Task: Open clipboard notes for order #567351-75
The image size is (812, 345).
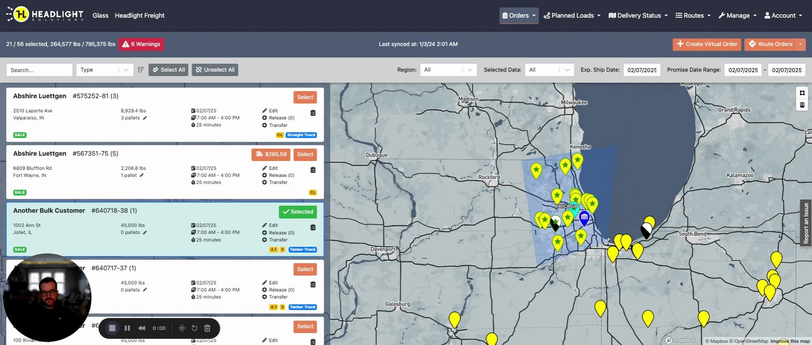Action: [313, 170]
